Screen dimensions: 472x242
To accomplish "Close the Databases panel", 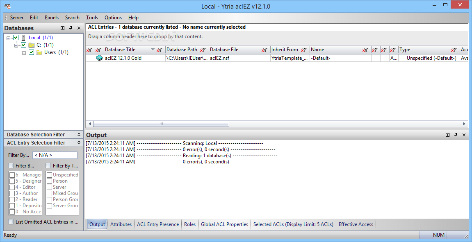I will pos(79,28).
